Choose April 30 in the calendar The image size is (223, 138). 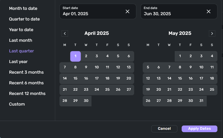click(86, 101)
